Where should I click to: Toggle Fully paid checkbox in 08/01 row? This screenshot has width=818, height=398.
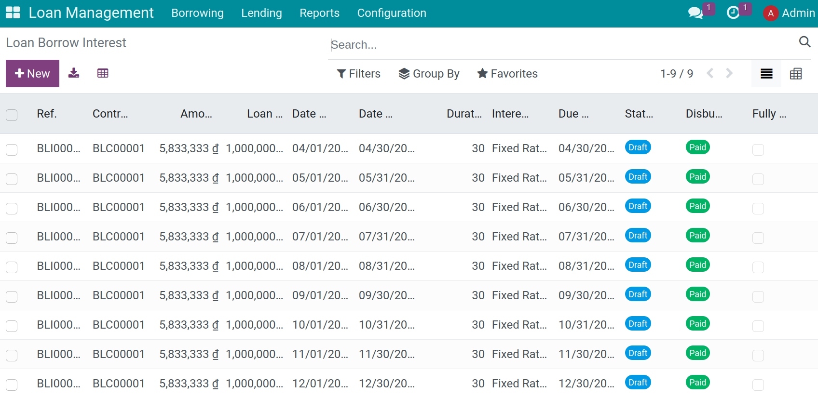click(x=758, y=267)
